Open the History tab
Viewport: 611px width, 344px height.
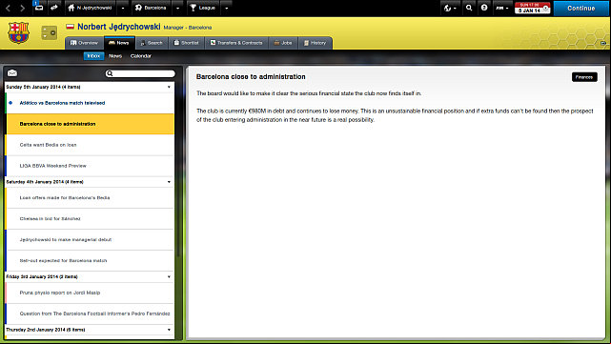[315, 43]
